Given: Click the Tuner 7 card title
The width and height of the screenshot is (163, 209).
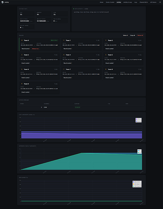Looking at the screenshot, I should coord(68,69).
